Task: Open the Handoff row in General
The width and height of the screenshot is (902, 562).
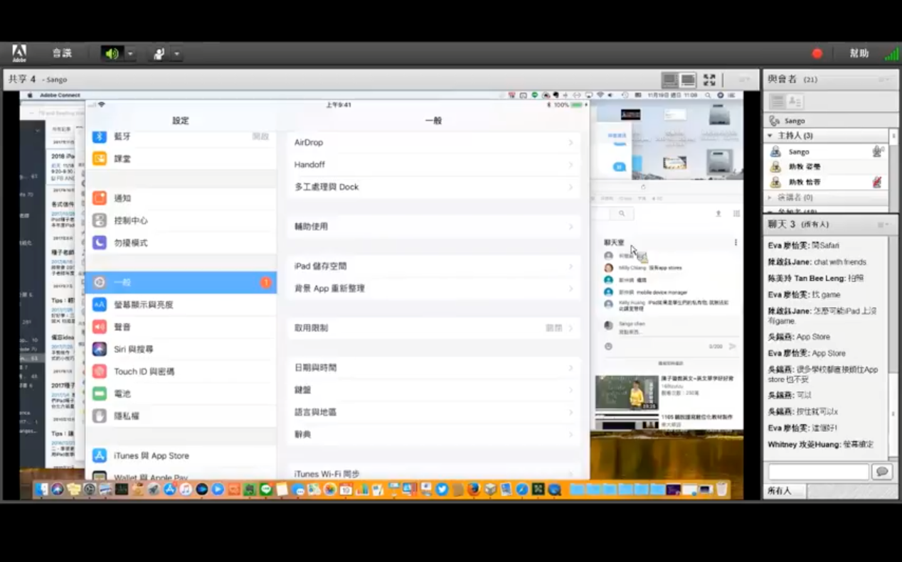Action: click(433, 164)
